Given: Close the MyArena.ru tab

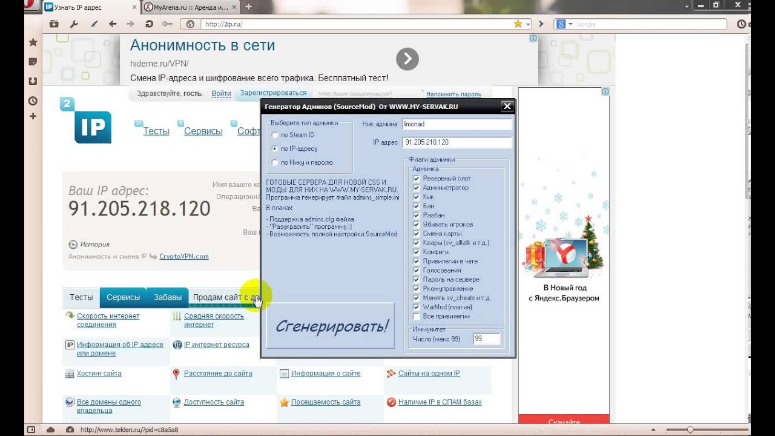Looking at the screenshot, I should 234,7.
